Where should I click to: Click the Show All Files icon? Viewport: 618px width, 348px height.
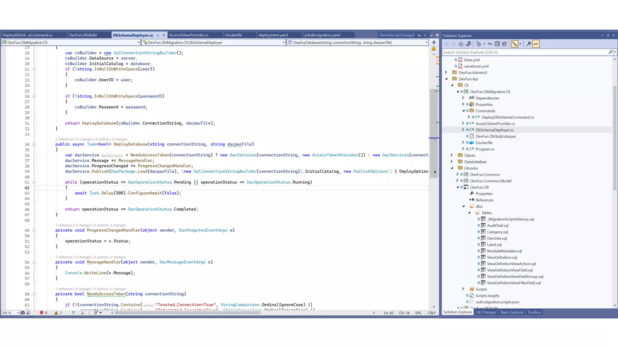point(504,44)
